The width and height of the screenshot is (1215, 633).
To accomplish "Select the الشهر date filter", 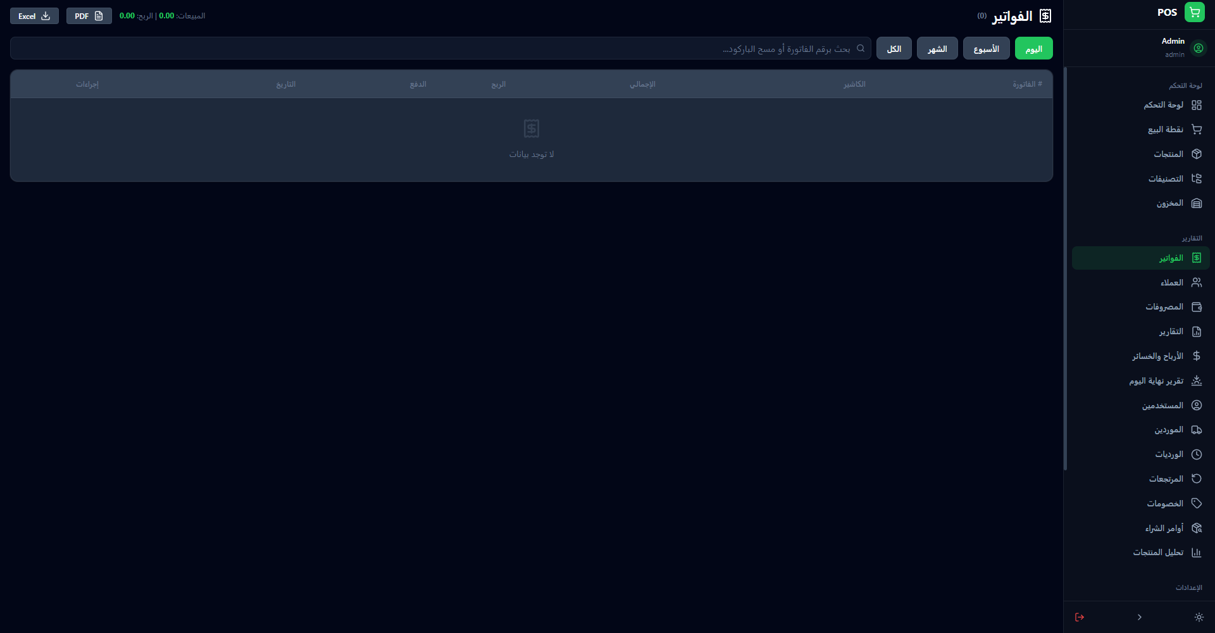I will (937, 48).
